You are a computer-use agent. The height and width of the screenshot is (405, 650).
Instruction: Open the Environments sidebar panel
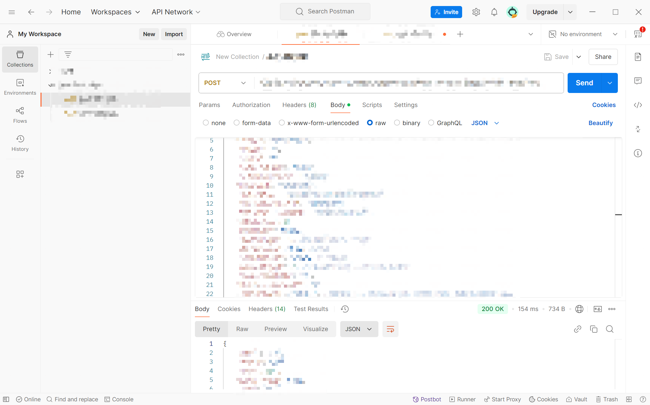(20, 87)
